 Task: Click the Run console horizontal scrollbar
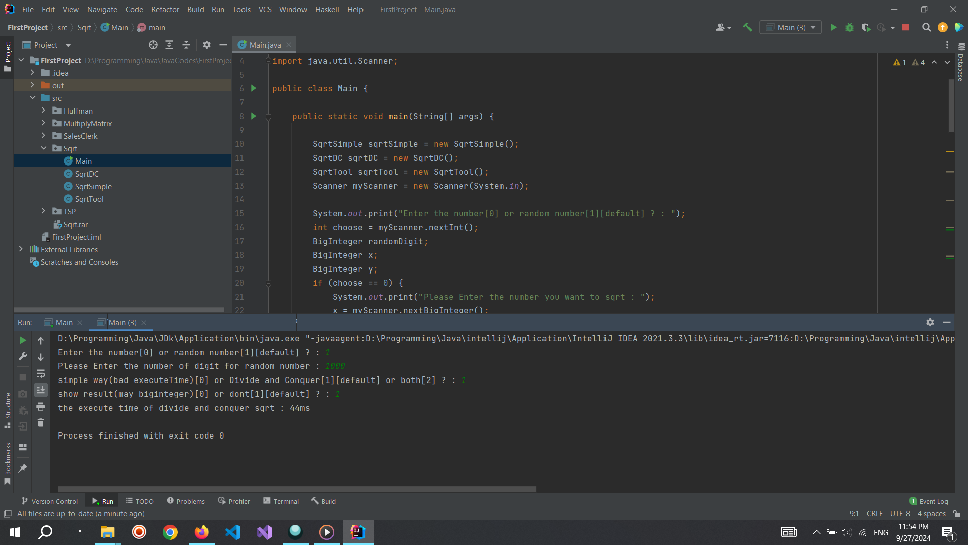[297, 489]
